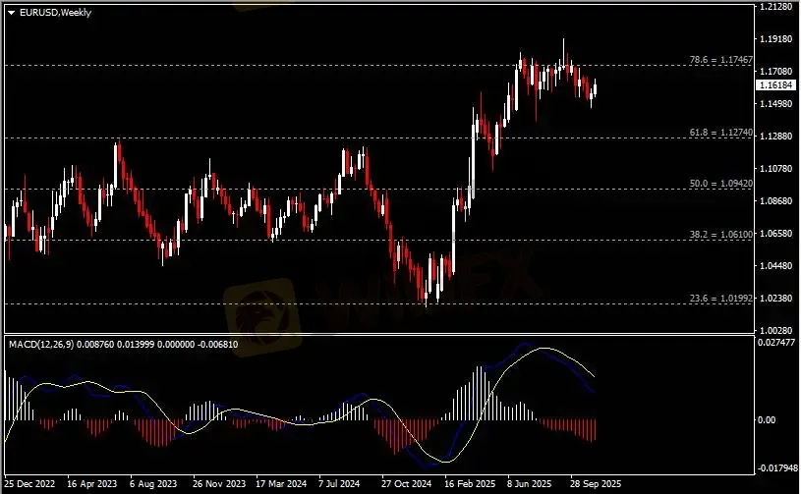Click the 1.00280 bottom price scale value
The image size is (801, 494).
(x=774, y=331)
